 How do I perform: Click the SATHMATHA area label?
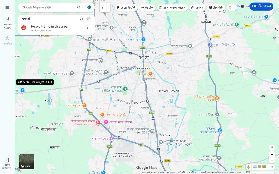142,69
